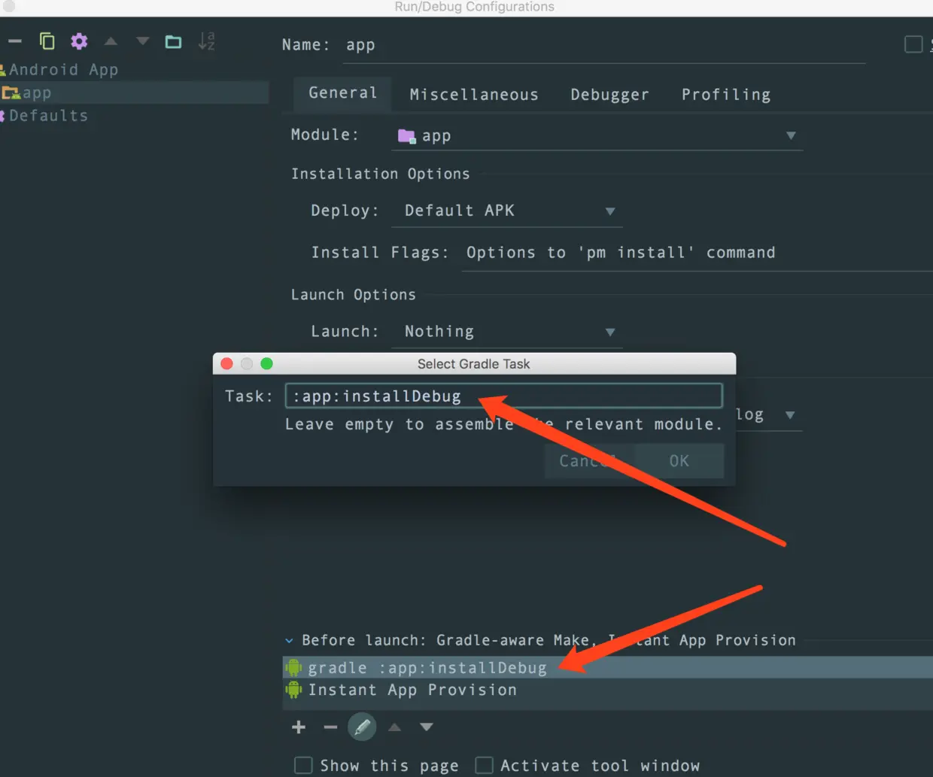This screenshot has height=777, width=933.
Task: Select the app configuration in the tree
Action: (x=134, y=93)
